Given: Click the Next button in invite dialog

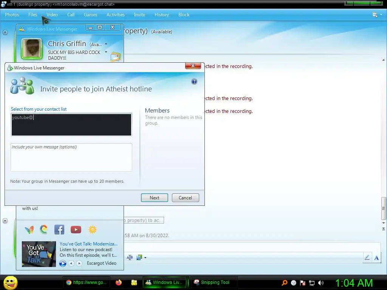Looking at the screenshot, I should [x=155, y=198].
